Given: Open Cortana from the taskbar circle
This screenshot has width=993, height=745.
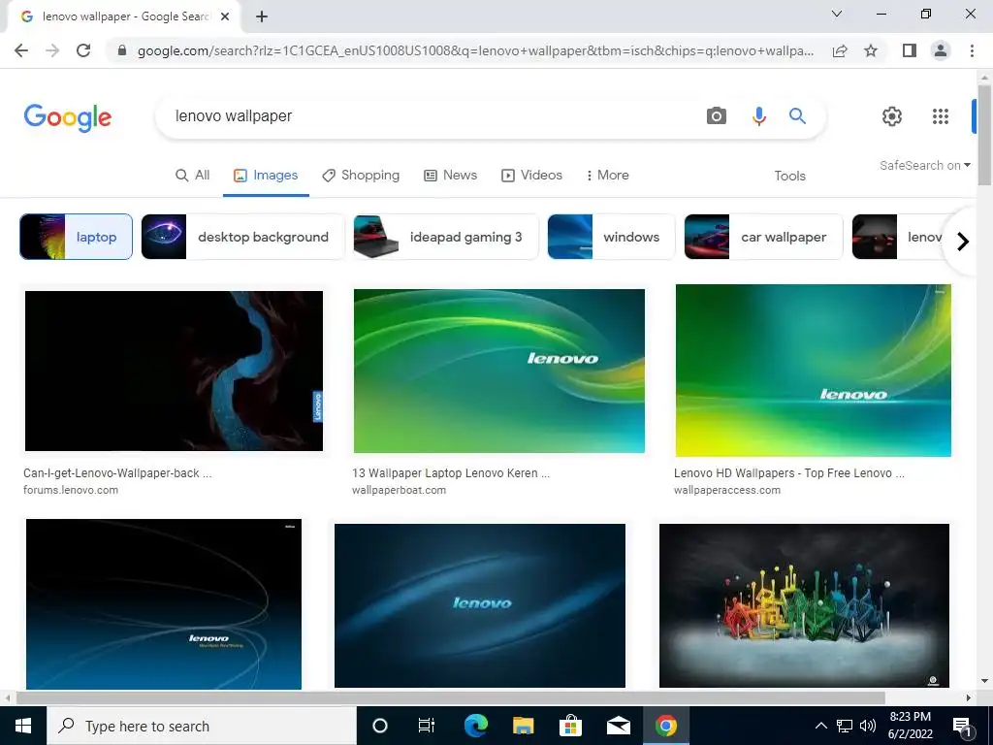Looking at the screenshot, I should coord(380,726).
